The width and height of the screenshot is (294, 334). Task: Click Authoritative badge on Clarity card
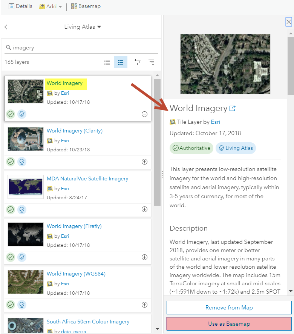11,162
